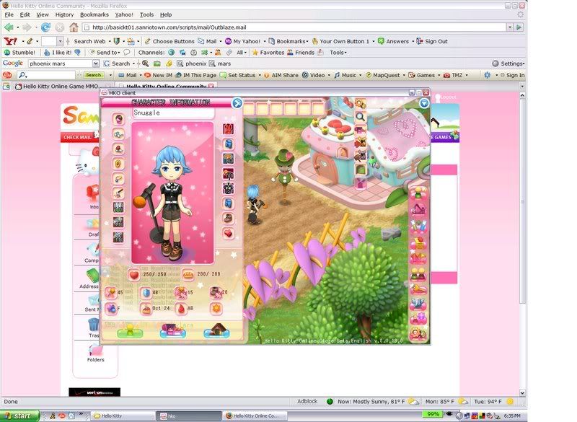
Task: Open the character menu in right sidebar
Action: coord(419,193)
